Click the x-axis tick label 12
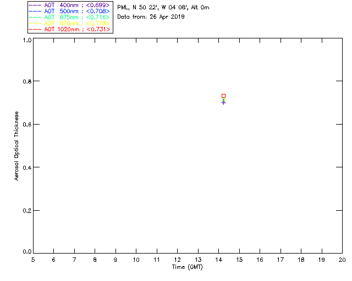This screenshot has width=352, height=281. pyautogui.click(x=177, y=260)
